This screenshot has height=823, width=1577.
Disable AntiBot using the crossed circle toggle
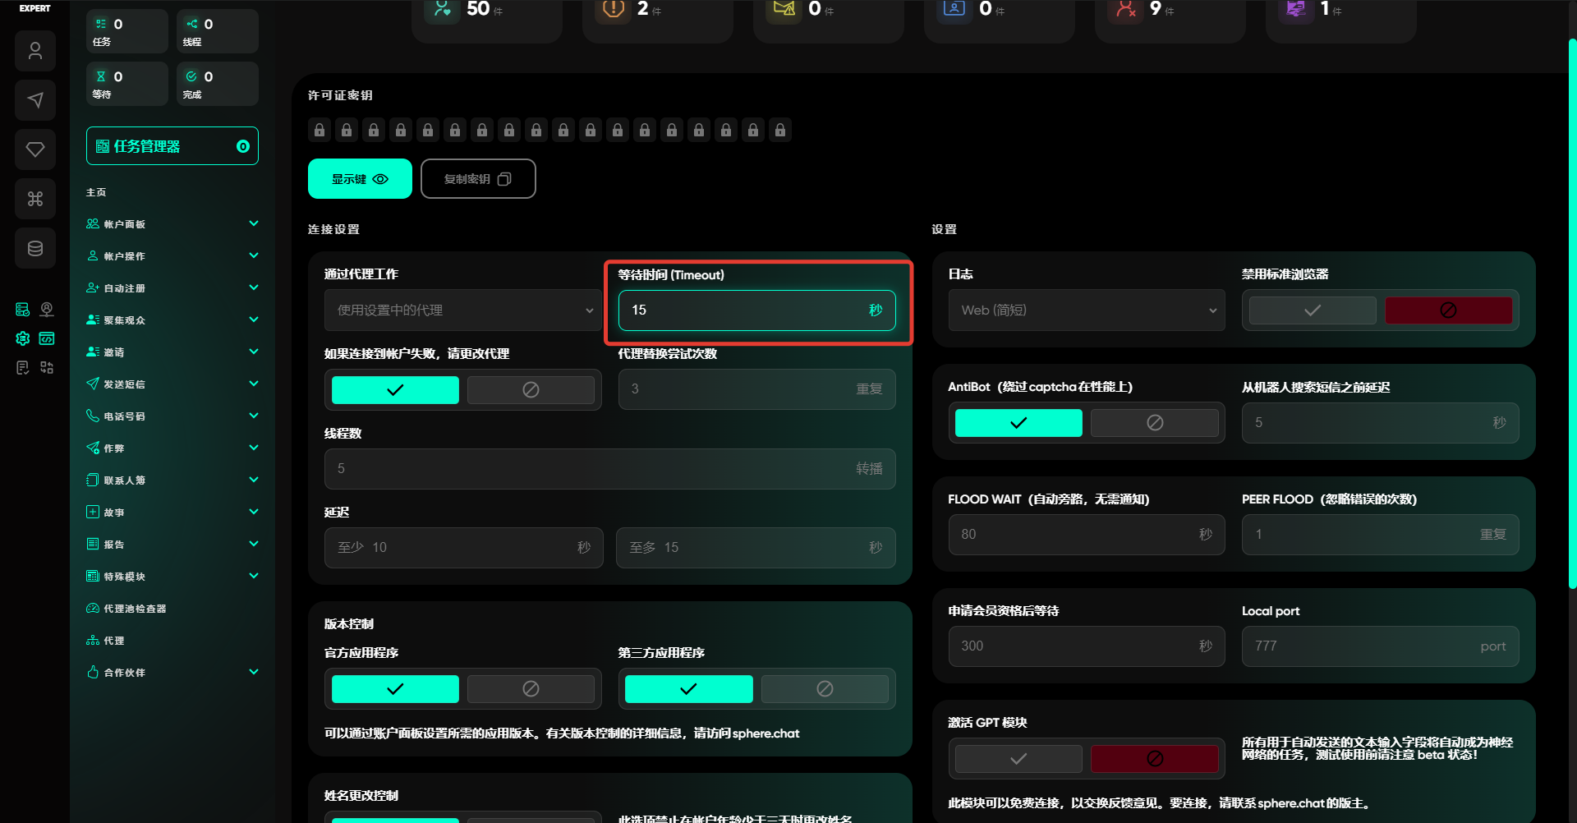(1154, 423)
